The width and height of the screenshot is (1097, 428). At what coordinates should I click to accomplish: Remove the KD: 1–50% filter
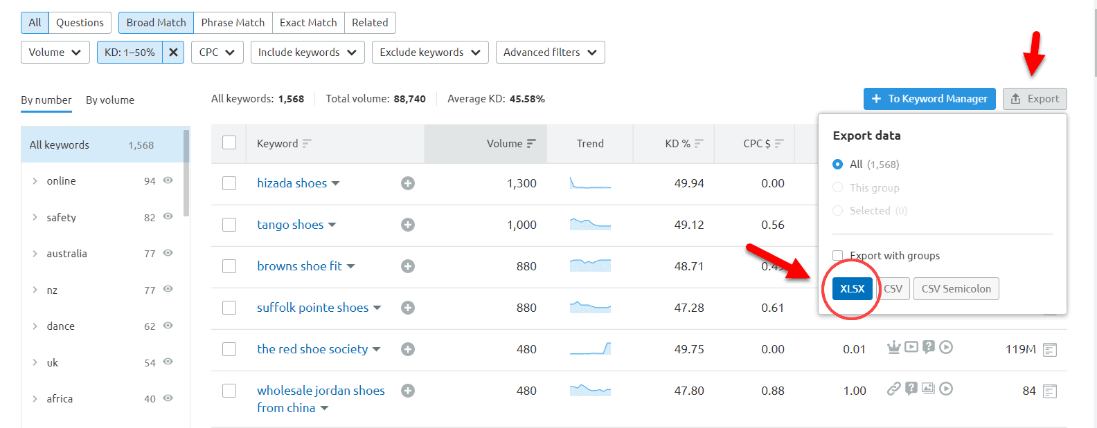point(173,53)
